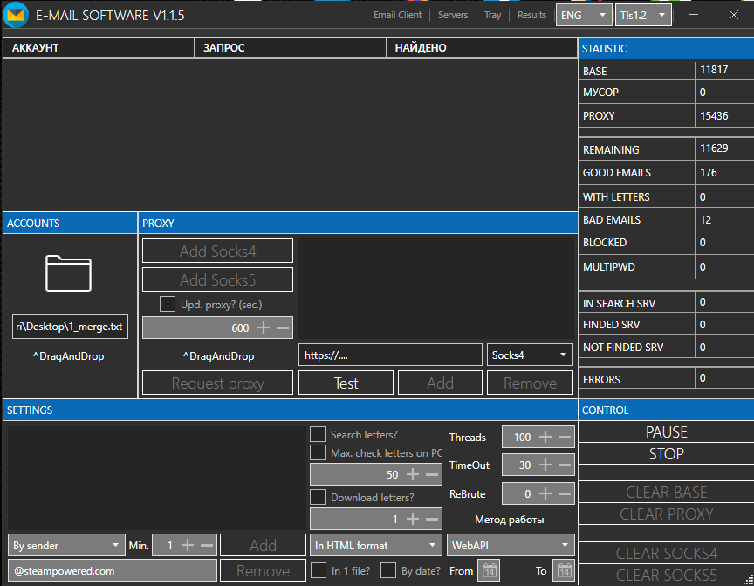Viewport: 754px width, 586px height.
Task: Increase max check letters plus
Action: pos(413,474)
